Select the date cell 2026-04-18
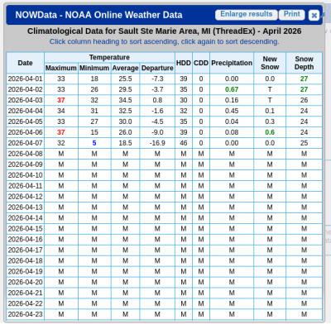Viewport: 331px width, 324px height. [25, 261]
